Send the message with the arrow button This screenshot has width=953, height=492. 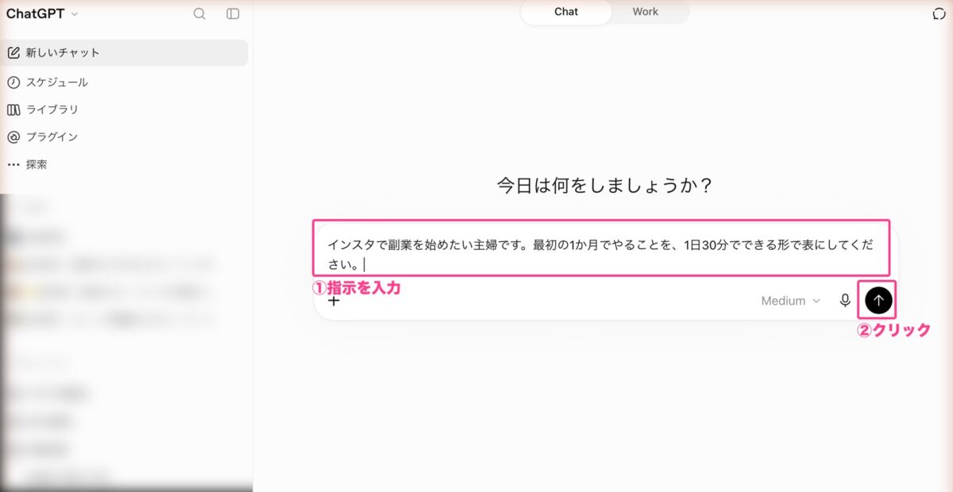pyautogui.click(x=878, y=300)
